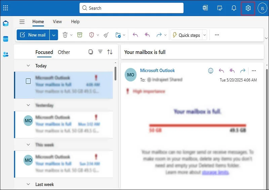Switch to the Help tab
The image size is (269, 190).
point(75,22)
